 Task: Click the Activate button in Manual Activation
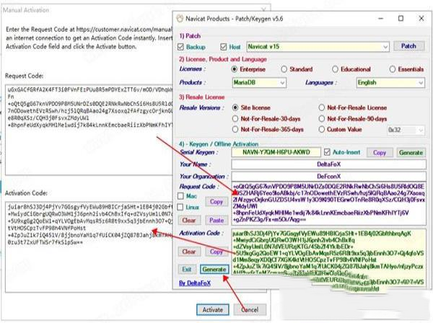[x=213, y=310]
